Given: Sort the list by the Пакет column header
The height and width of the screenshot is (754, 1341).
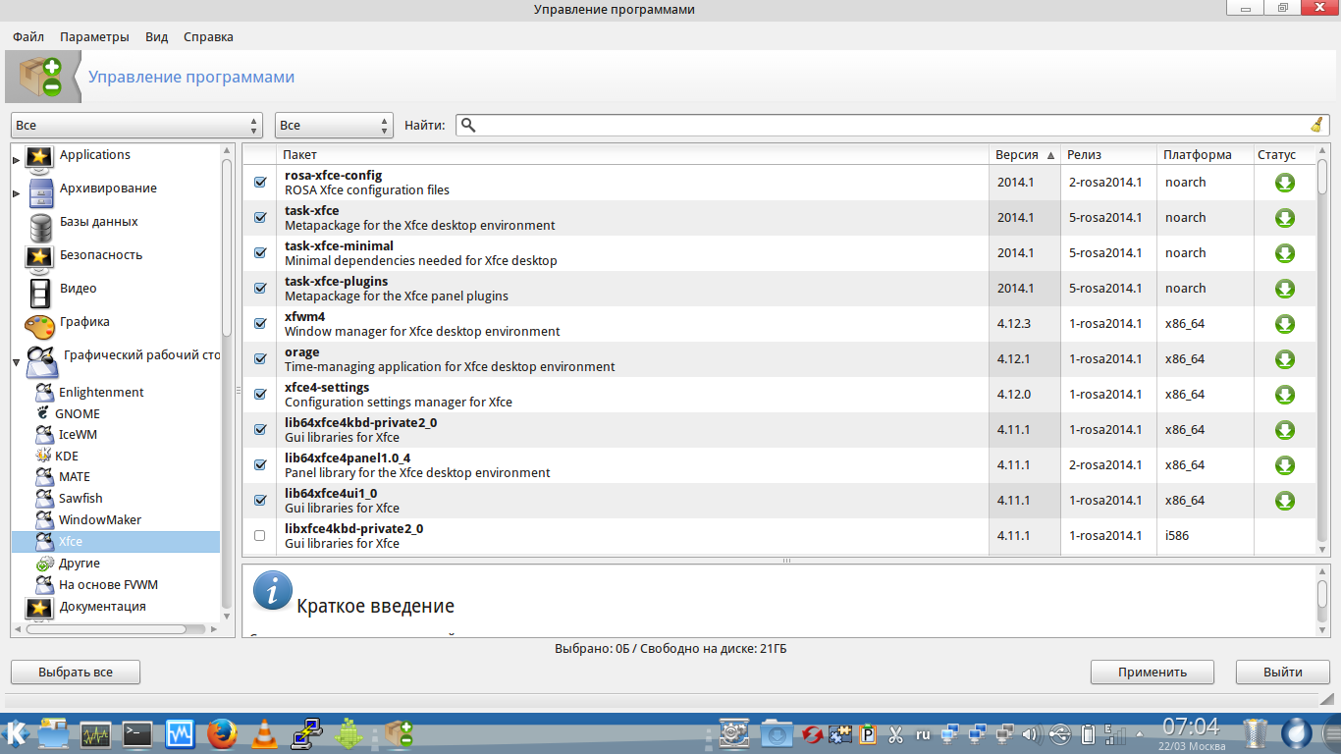Looking at the screenshot, I should tap(632, 154).
